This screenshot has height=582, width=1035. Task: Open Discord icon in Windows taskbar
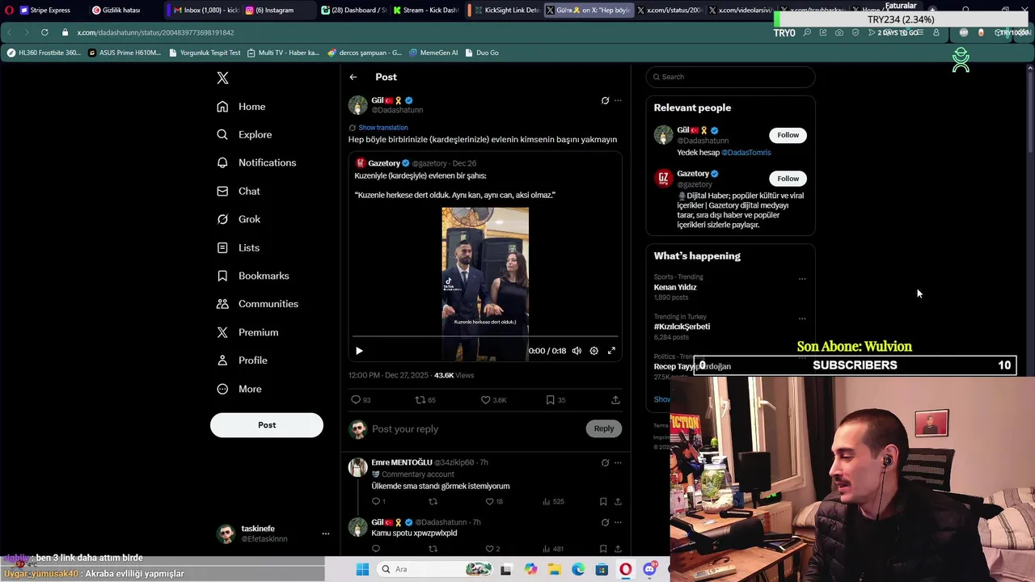point(649,569)
